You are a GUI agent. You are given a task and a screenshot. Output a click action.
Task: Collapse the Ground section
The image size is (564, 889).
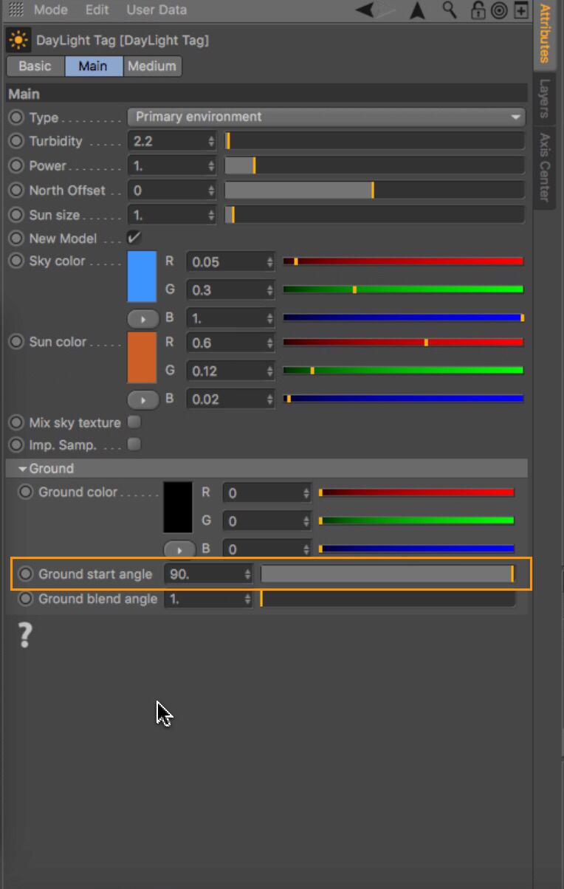[x=23, y=469]
